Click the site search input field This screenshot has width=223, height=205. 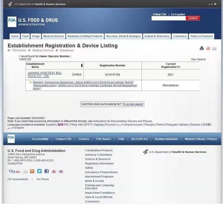click(169, 18)
